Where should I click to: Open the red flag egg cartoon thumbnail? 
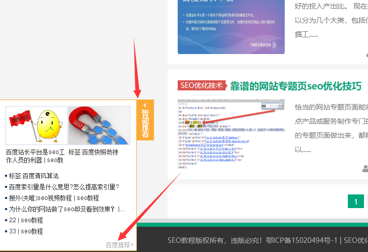[36, 125]
